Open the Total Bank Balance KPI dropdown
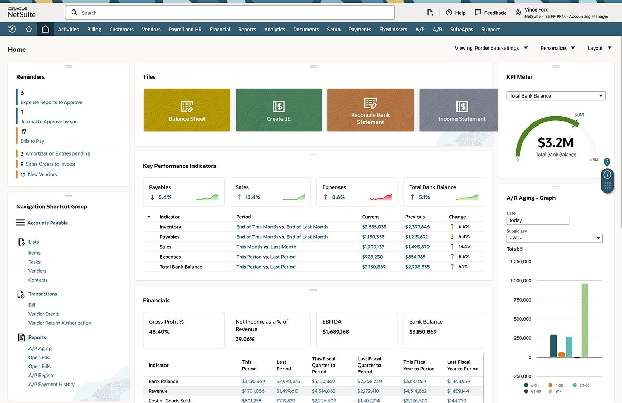 click(x=556, y=96)
